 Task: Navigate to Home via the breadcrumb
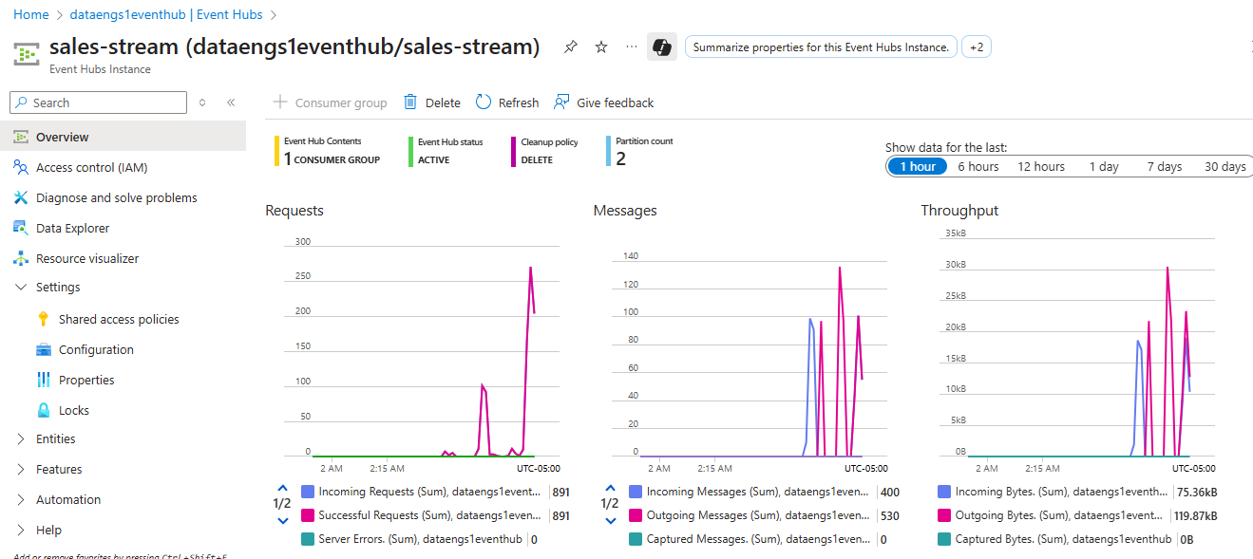click(30, 14)
